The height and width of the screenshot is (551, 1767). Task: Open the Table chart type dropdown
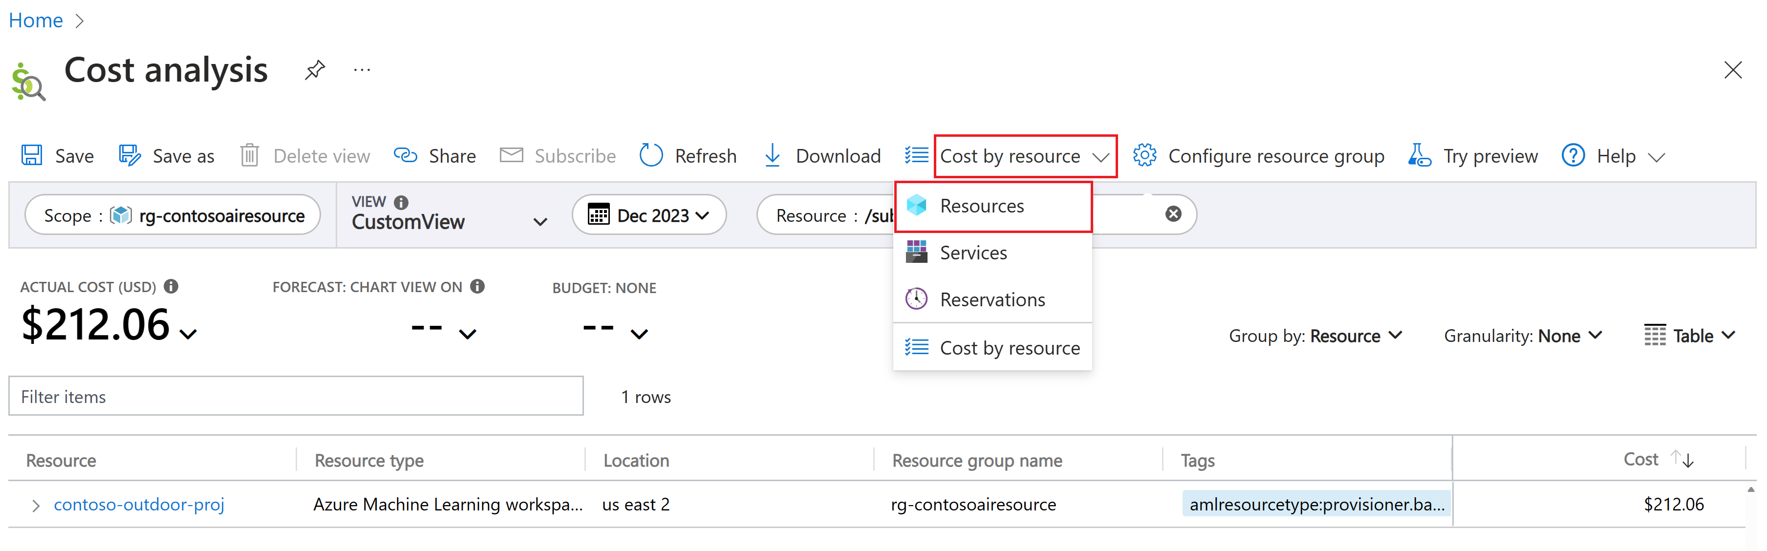click(x=1689, y=336)
